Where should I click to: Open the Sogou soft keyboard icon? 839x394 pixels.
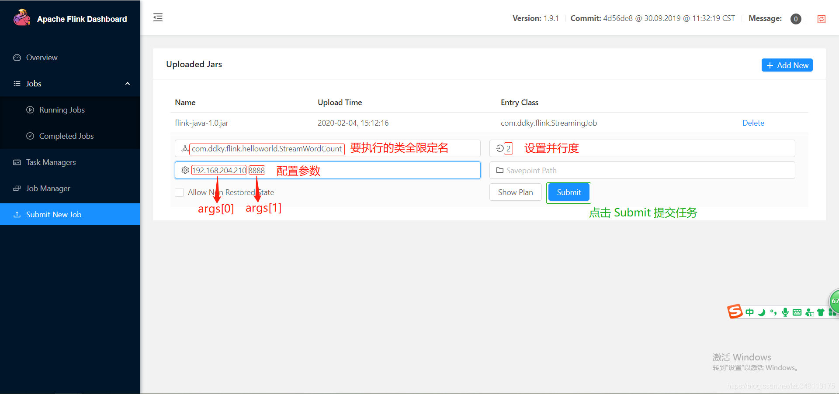pos(797,312)
